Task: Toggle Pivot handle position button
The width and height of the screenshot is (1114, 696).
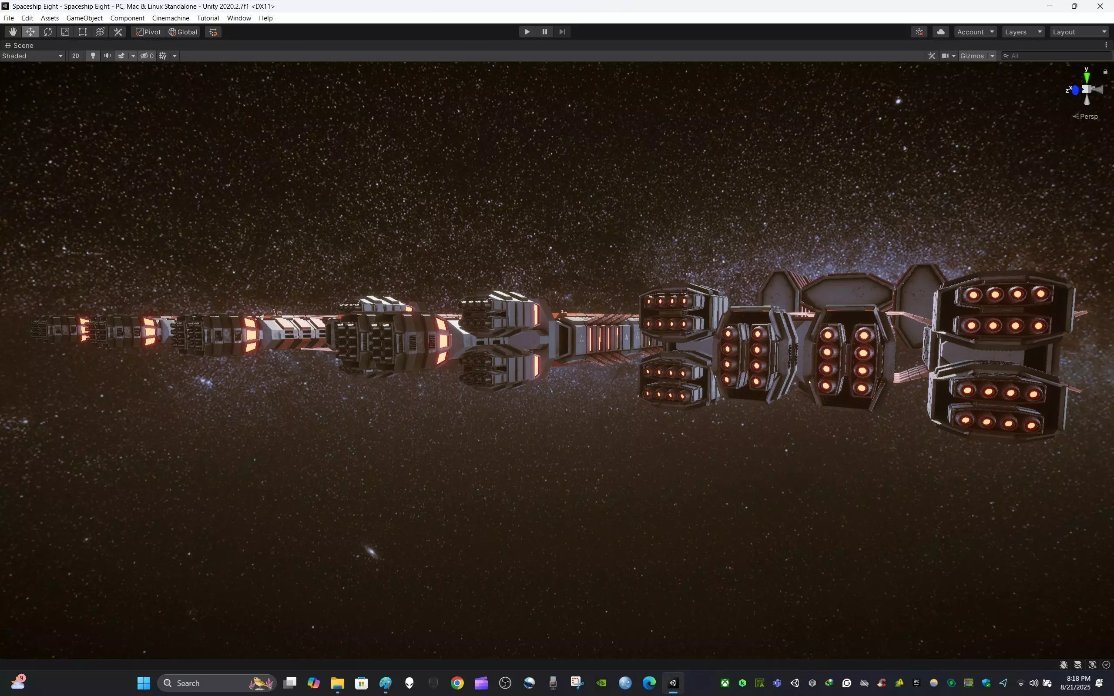Action: tap(148, 32)
